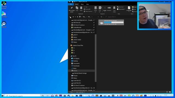Click the Internal shared storage drive tile
The width and height of the screenshot is (175, 98).
click(111, 22)
